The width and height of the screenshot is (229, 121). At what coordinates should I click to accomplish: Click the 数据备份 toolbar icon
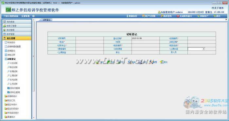point(128,16)
